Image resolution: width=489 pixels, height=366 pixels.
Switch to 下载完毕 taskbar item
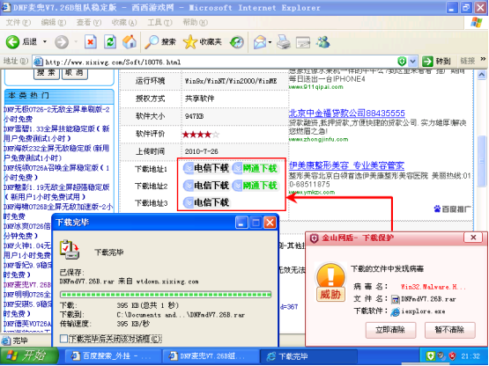point(308,356)
